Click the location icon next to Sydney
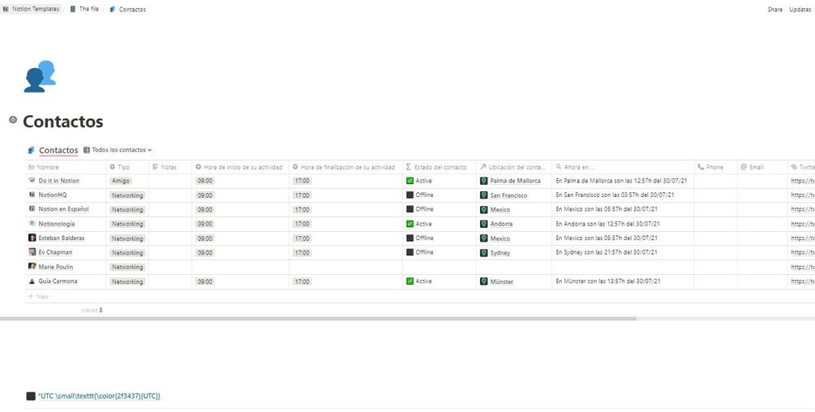This screenshot has width=815, height=412. pos(484,252)
